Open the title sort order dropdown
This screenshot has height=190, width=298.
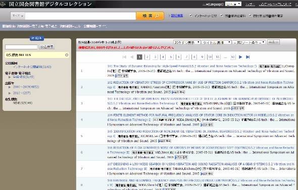pyautogui.click(x=217, y=42)
